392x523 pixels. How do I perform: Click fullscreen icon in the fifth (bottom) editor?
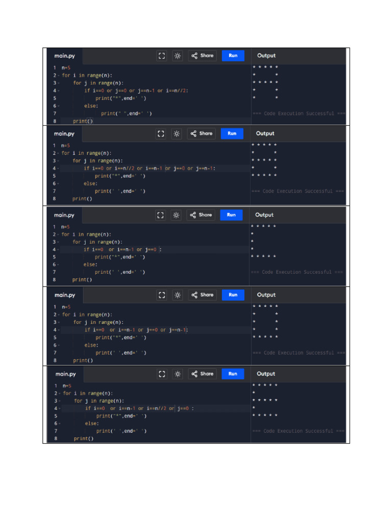click(162, 374)
